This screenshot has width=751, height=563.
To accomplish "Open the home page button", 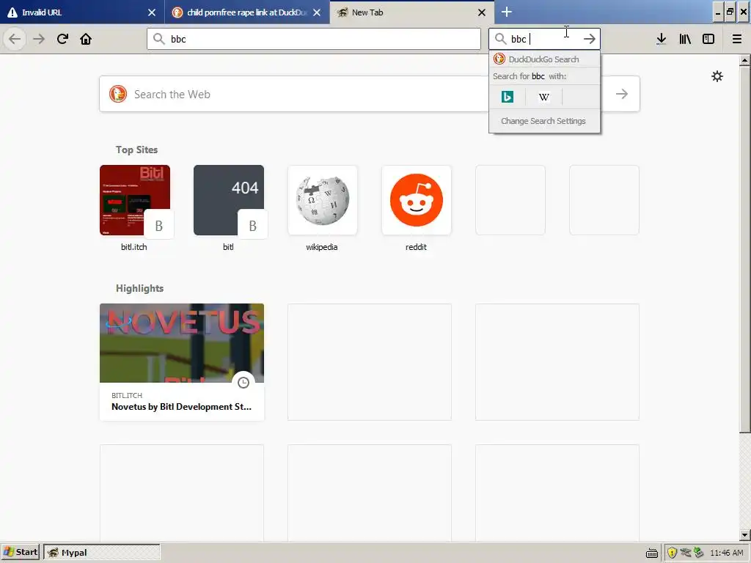I will (86, 39).
